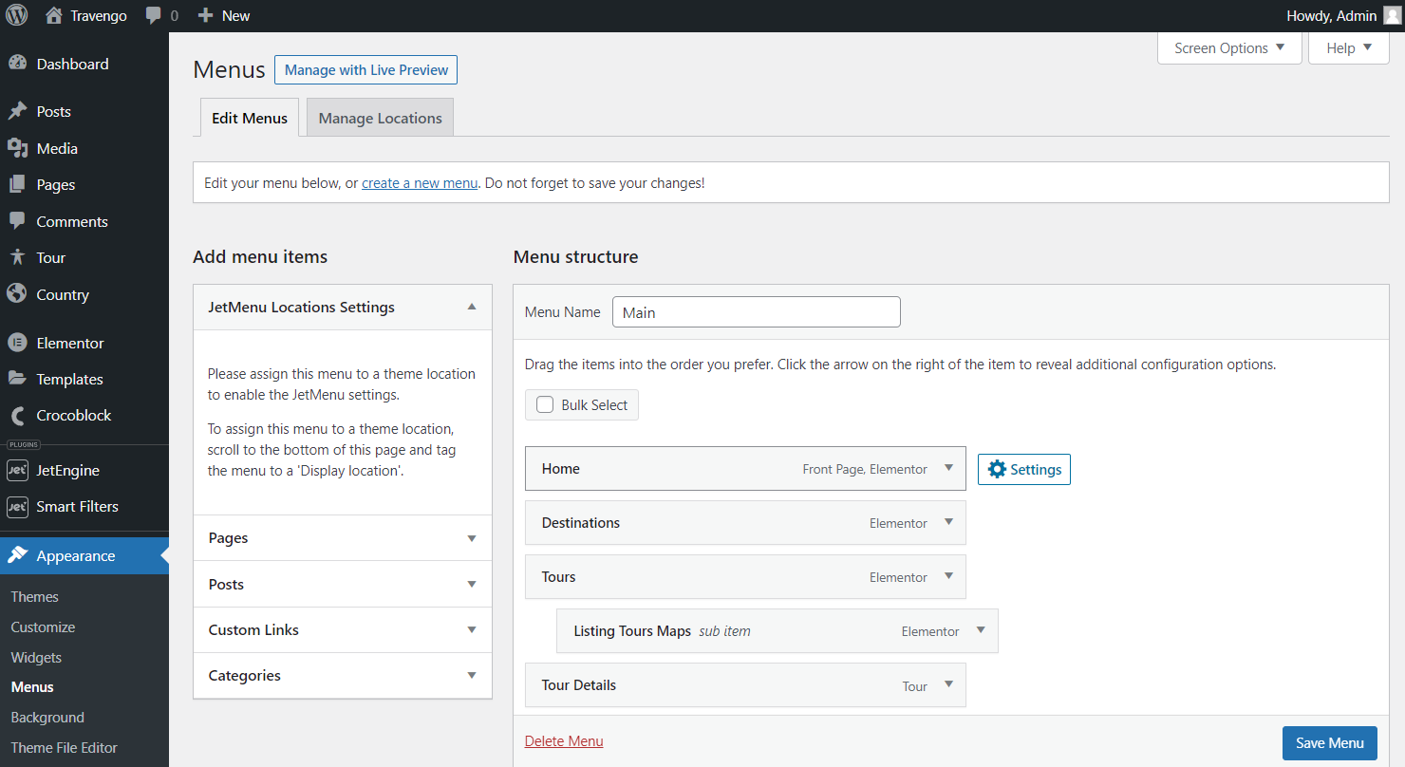This screenshot has height=767, width=1405.
Task: Open the Screen Options dropdown
Action: coord(1229,47)
